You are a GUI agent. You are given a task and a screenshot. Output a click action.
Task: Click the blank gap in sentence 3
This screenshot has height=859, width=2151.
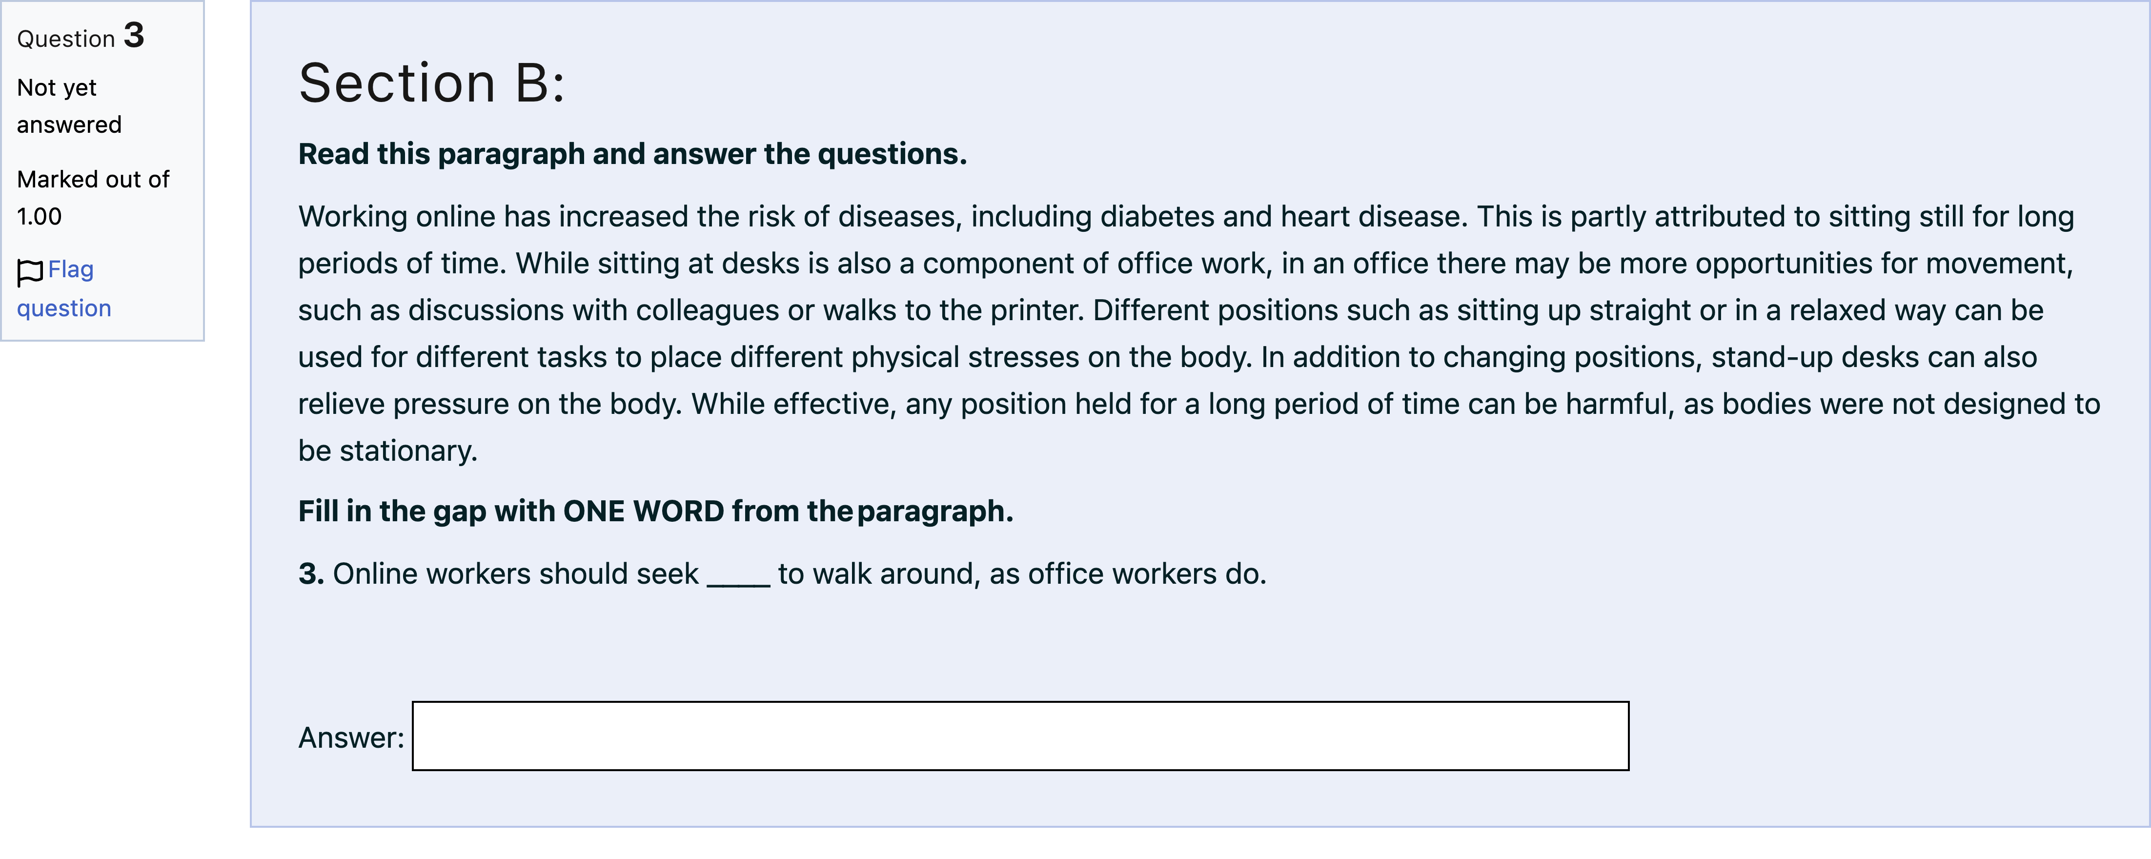pos(738,576)
